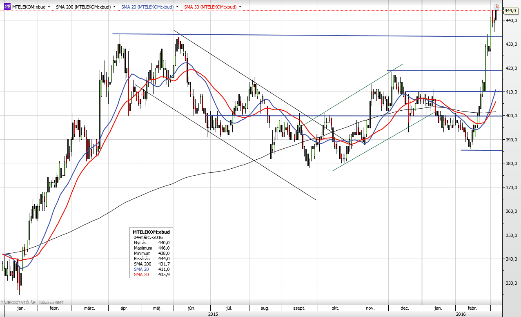The image size is (521, 317).
Task: Click the nov. month label on time axis
Action: click(370, 308)
